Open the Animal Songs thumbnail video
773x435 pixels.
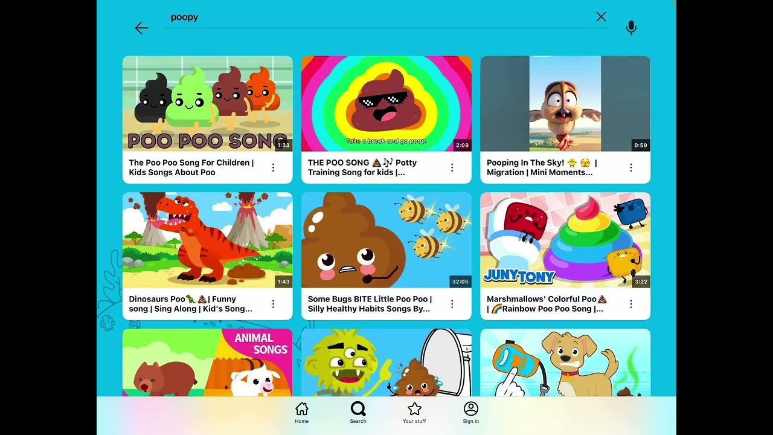pos(208,362)
